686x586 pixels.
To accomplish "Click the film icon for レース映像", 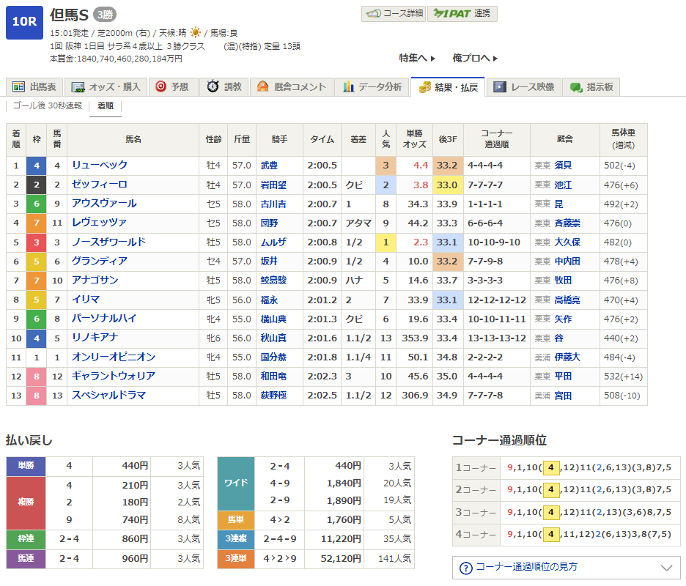I will (x=500, y=87).
